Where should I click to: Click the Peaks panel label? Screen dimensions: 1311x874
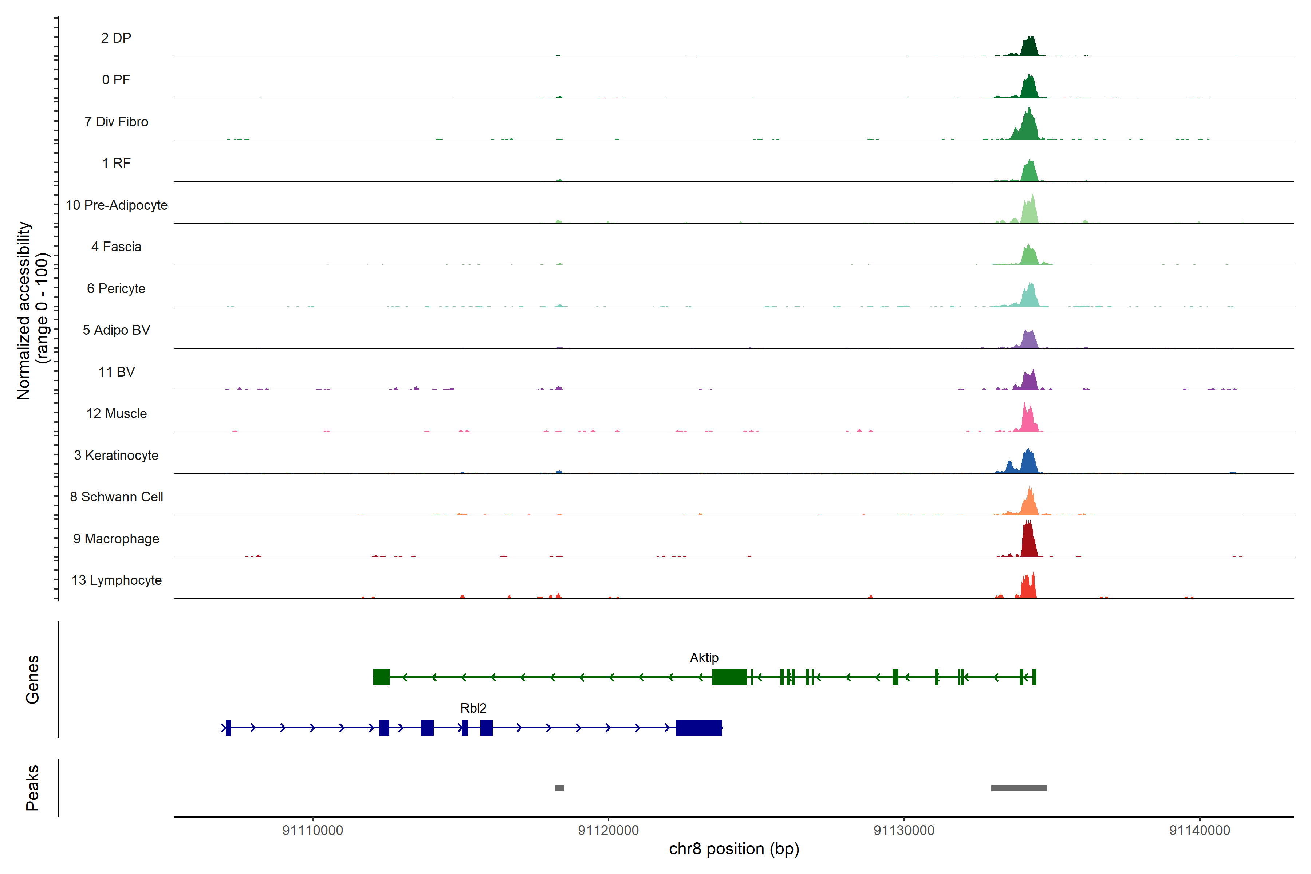tap(32, 788)
